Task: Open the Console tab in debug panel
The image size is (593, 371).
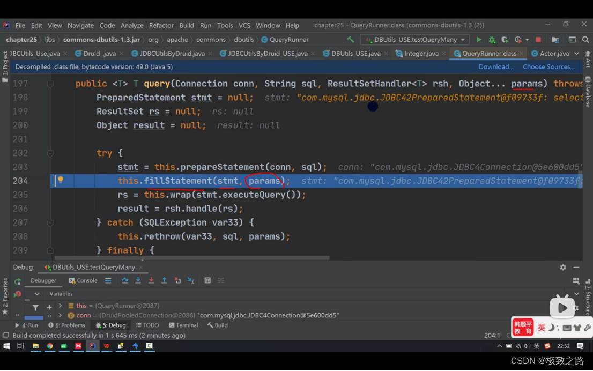Action: (x=83, y=280)
